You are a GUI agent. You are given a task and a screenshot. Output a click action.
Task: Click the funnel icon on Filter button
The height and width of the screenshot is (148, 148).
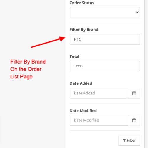[124, 140]
